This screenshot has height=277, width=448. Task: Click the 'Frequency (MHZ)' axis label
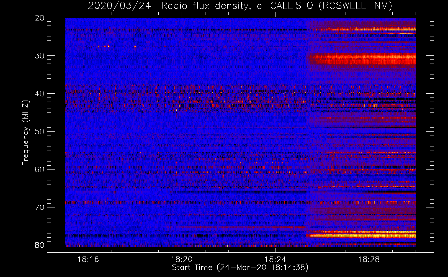coord(25,133)
